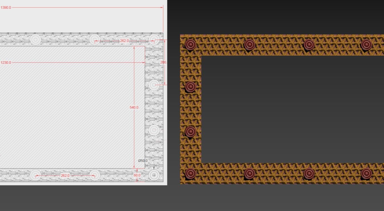Viewport: 384px width, 211px height.
Task: Click the hatched inner panel of the drawing
Action: (x=70, y=111)
